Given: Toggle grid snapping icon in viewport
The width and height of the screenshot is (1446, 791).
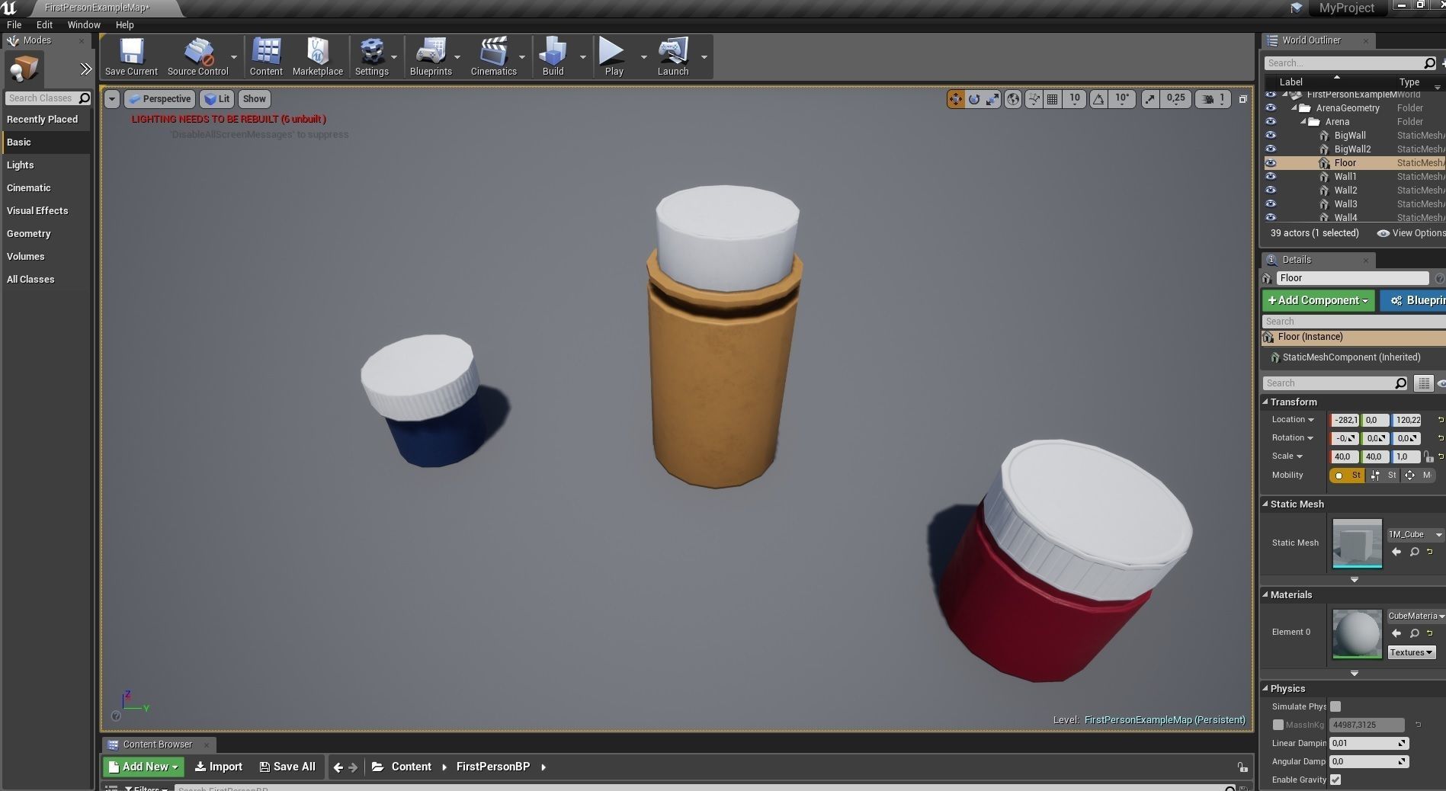Looking at the screenshot, I should 1053,99.
